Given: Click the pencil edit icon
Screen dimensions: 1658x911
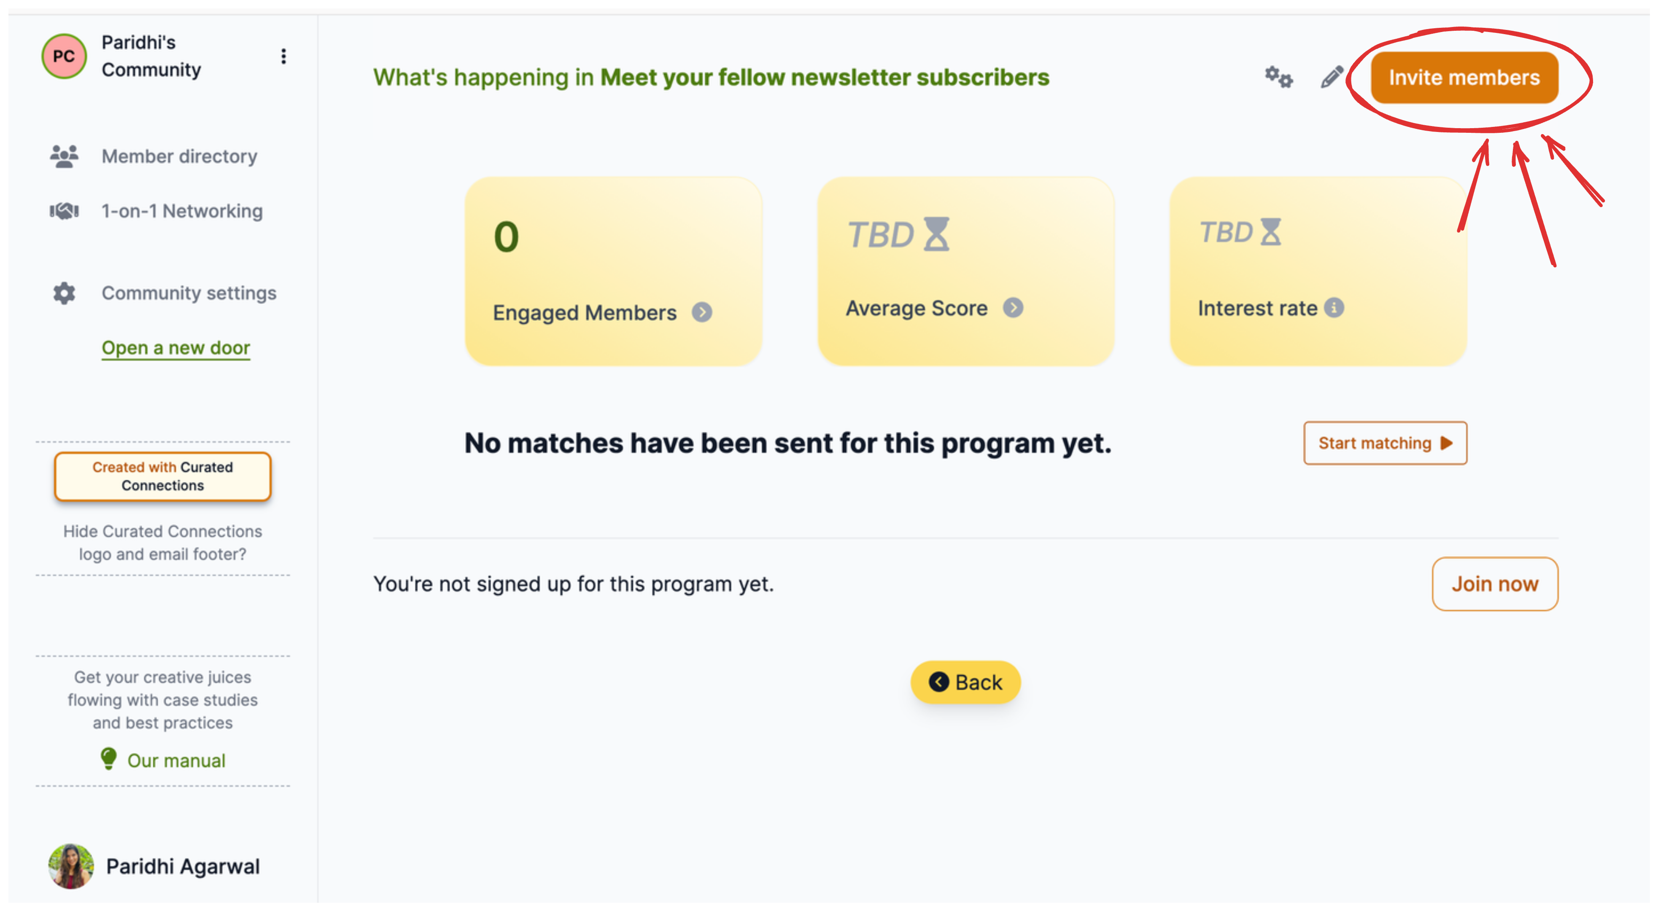Looking at the screenshot, I should tap(1332, 77).
